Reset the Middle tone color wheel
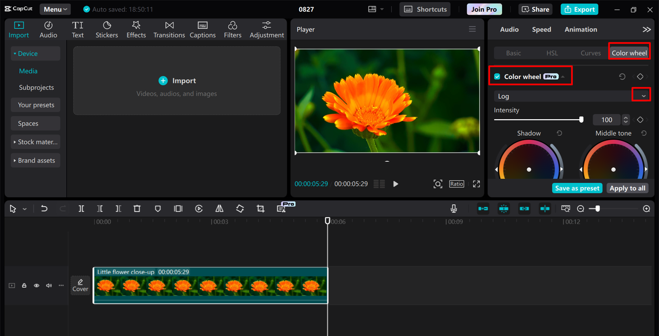The image size is (659, 336). 644,133
